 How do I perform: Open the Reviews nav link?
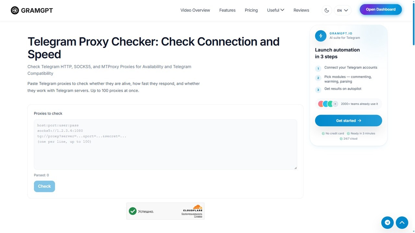click(301, 10)
